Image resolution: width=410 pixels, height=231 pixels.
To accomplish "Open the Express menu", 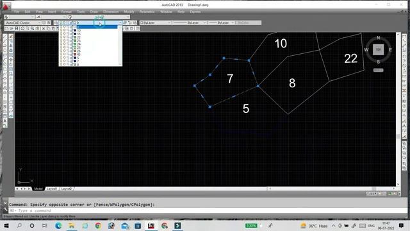I will click(195, 12).
